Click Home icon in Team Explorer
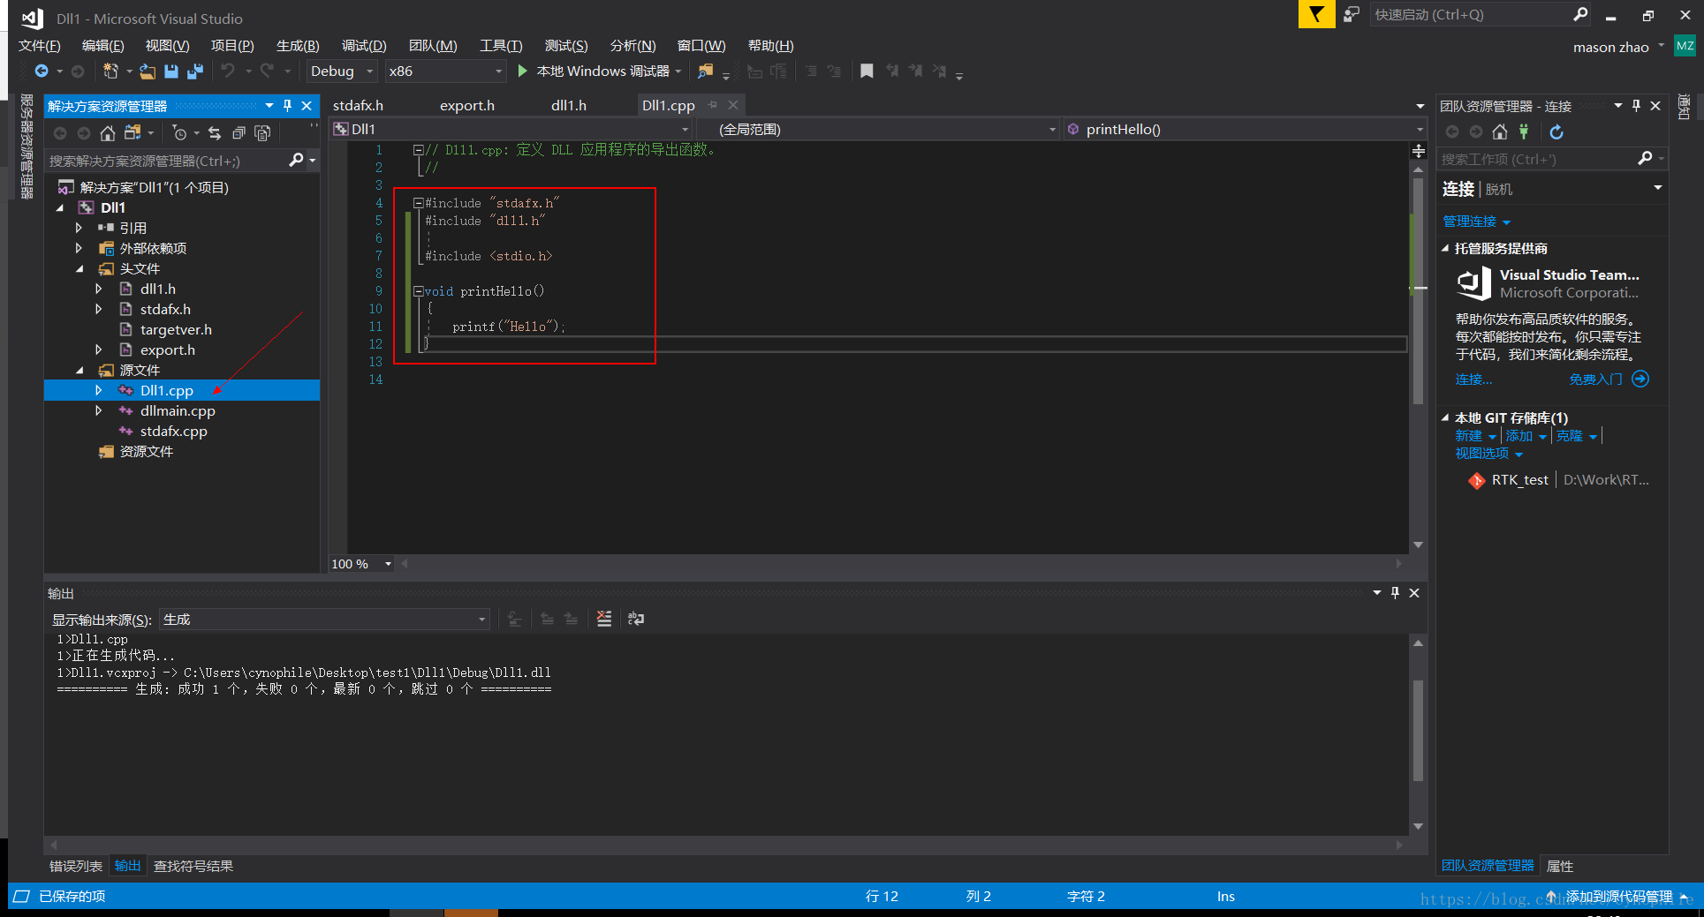1704x917 pixels. (1500, 132)
